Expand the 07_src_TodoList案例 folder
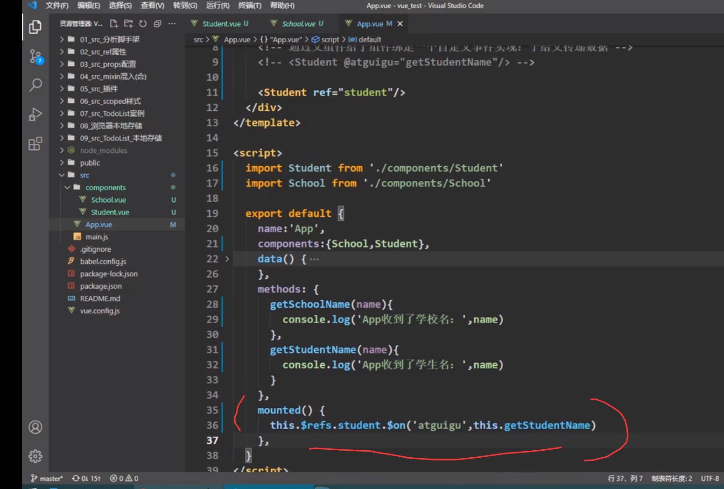The width and height of the screenshot is (724, 489). [x=112, y=113]
